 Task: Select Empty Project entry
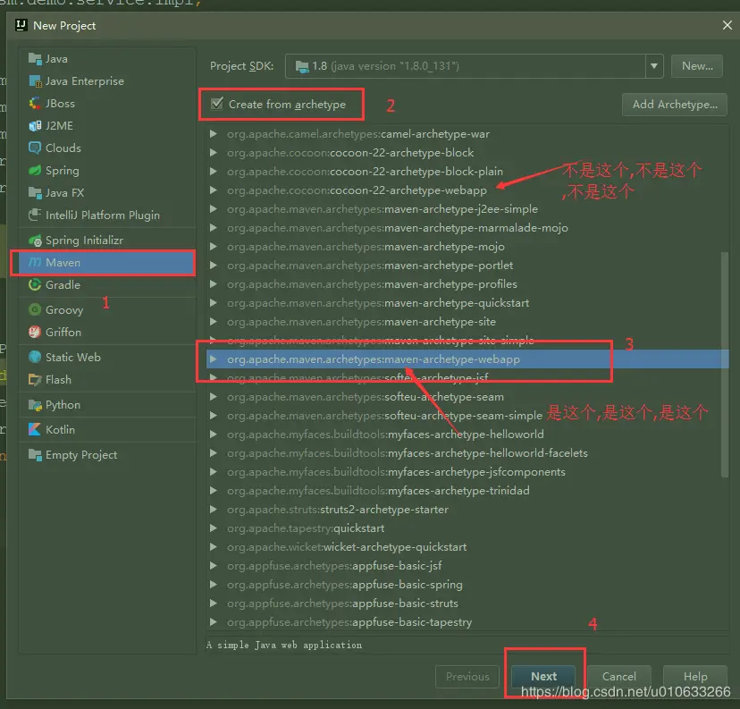[107, 455]
